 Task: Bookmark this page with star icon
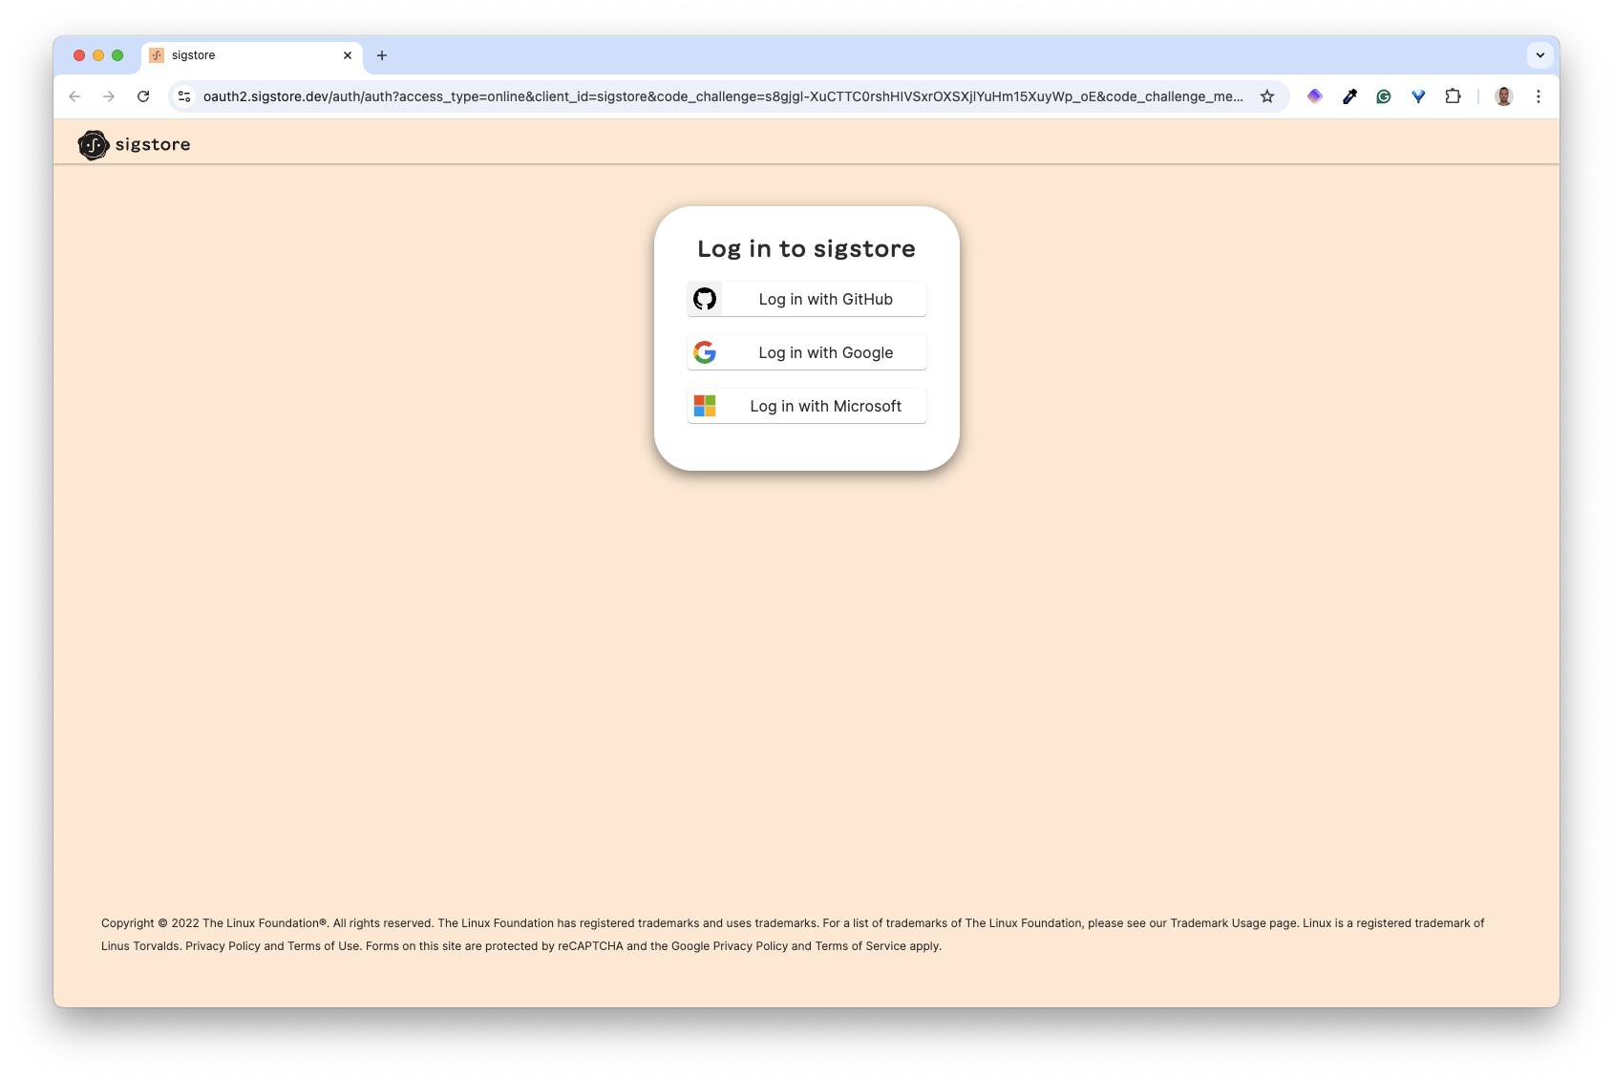(x=1266, y=96)
